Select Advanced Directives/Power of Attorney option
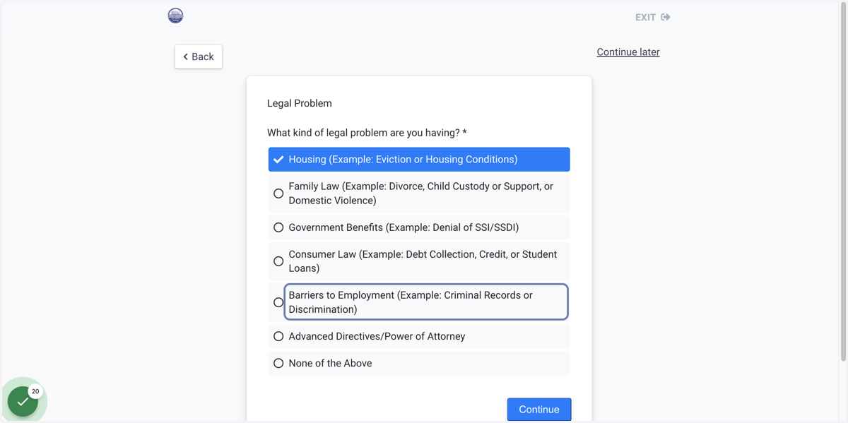Viewport: 848px width, 423px height. (x=419, y=336)
